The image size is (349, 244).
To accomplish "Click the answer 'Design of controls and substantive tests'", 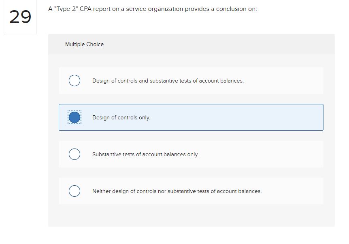I will 168,81.
